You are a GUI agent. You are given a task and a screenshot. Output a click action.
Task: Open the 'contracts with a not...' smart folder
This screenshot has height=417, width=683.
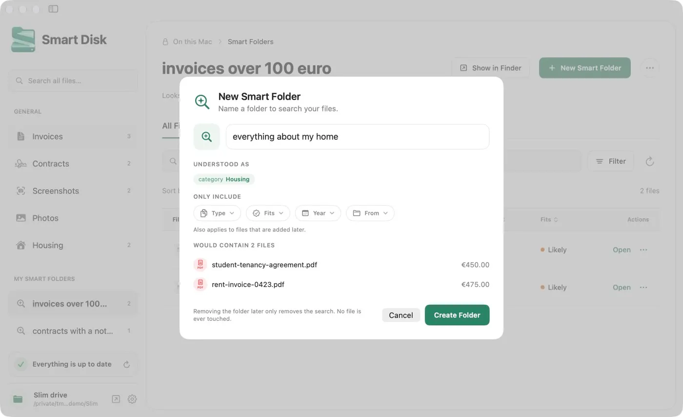pyautogui.click(x=73, y=331)
